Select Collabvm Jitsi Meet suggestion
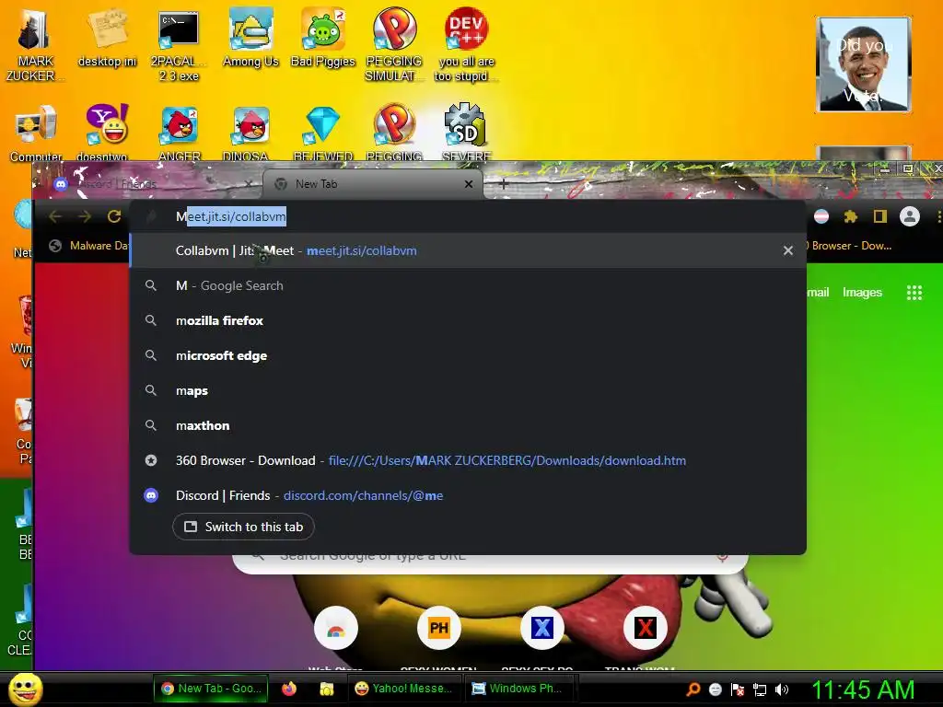 (x=467, y=250)
